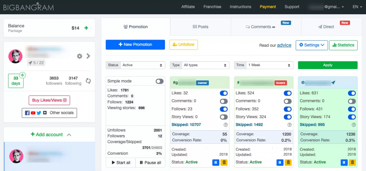
Task: Click the help icon beside Skipped: 995
Action: point(354,125)
